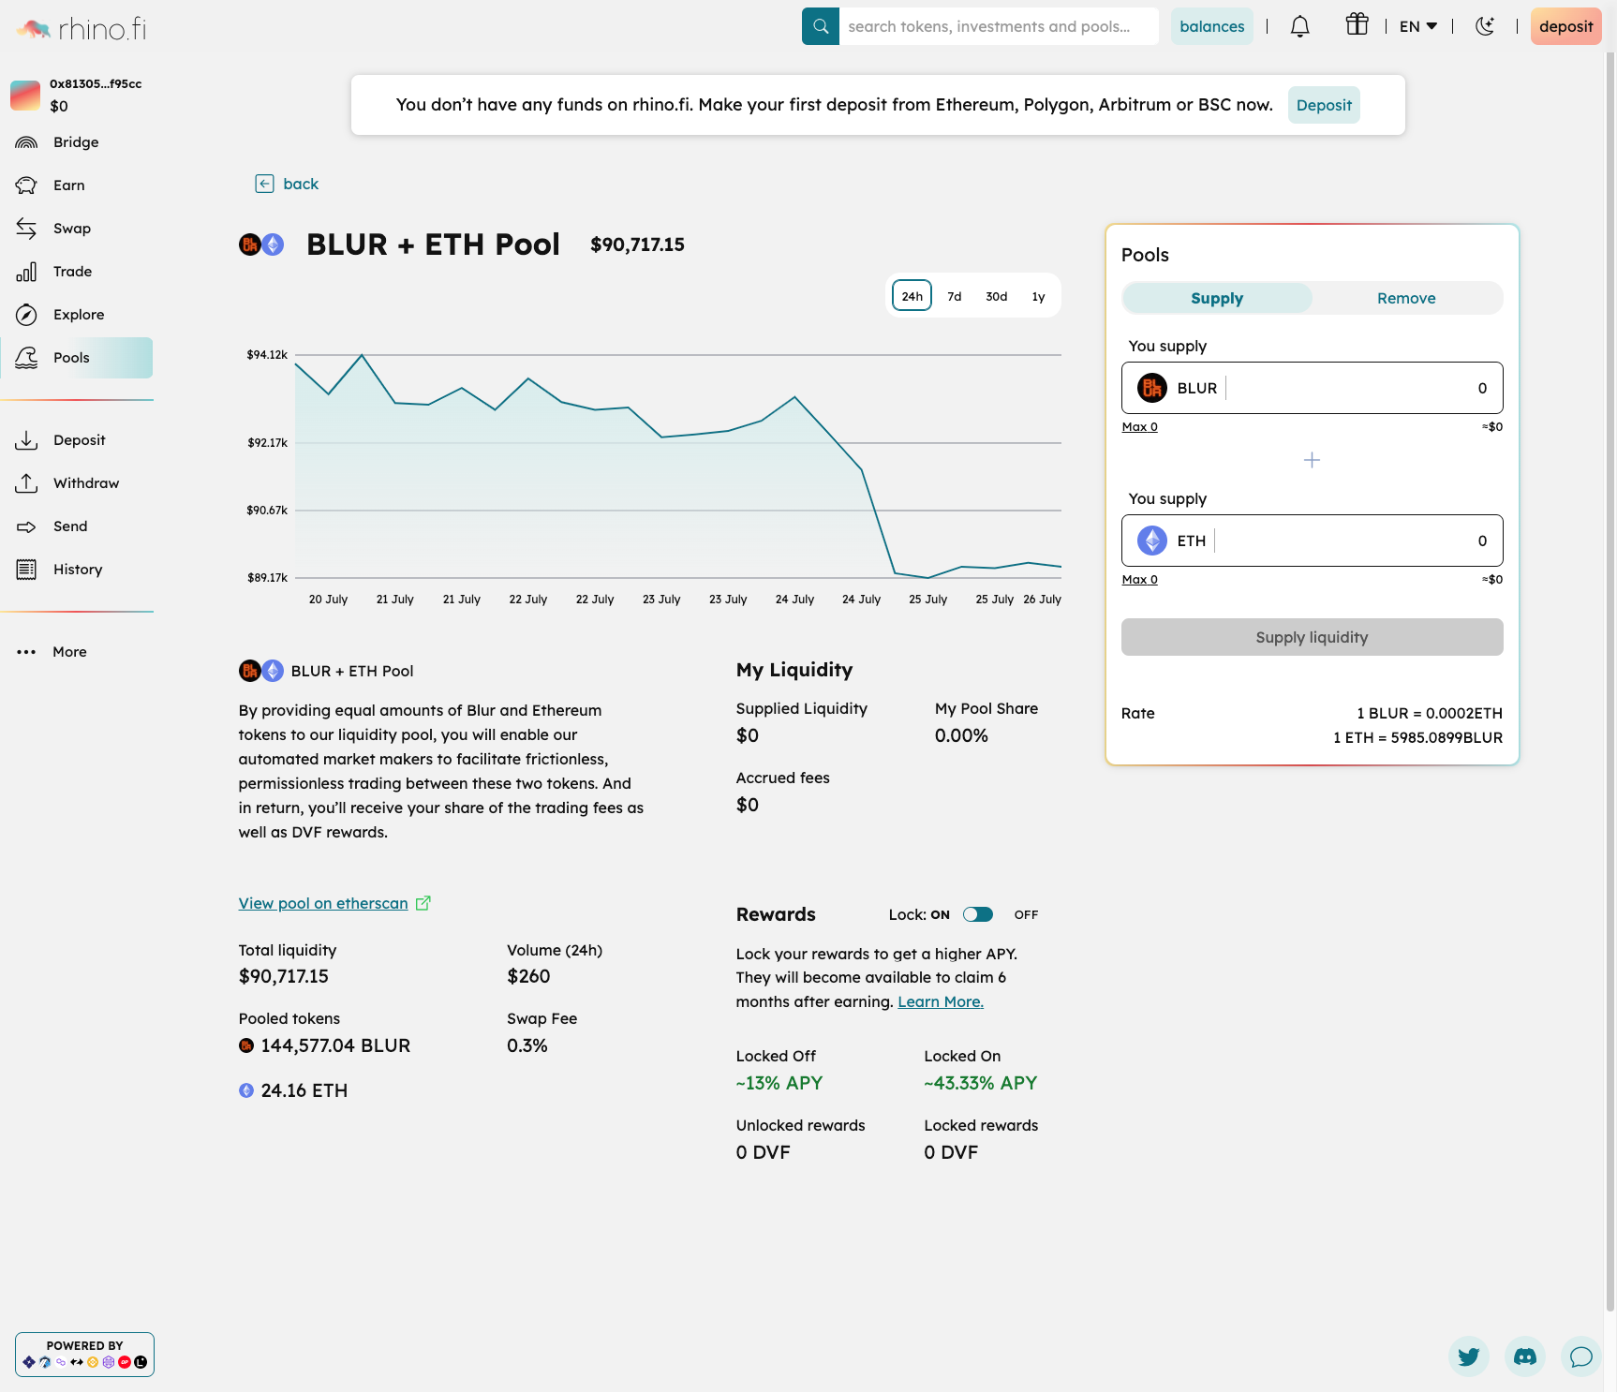Screen dimensions: 1617x1393
Task: Click the BLUR token icon in supply field
Action: [1151, 388]
